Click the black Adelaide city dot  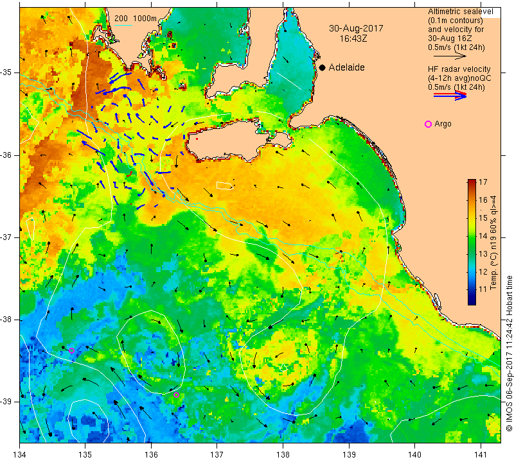coord(323,67)
